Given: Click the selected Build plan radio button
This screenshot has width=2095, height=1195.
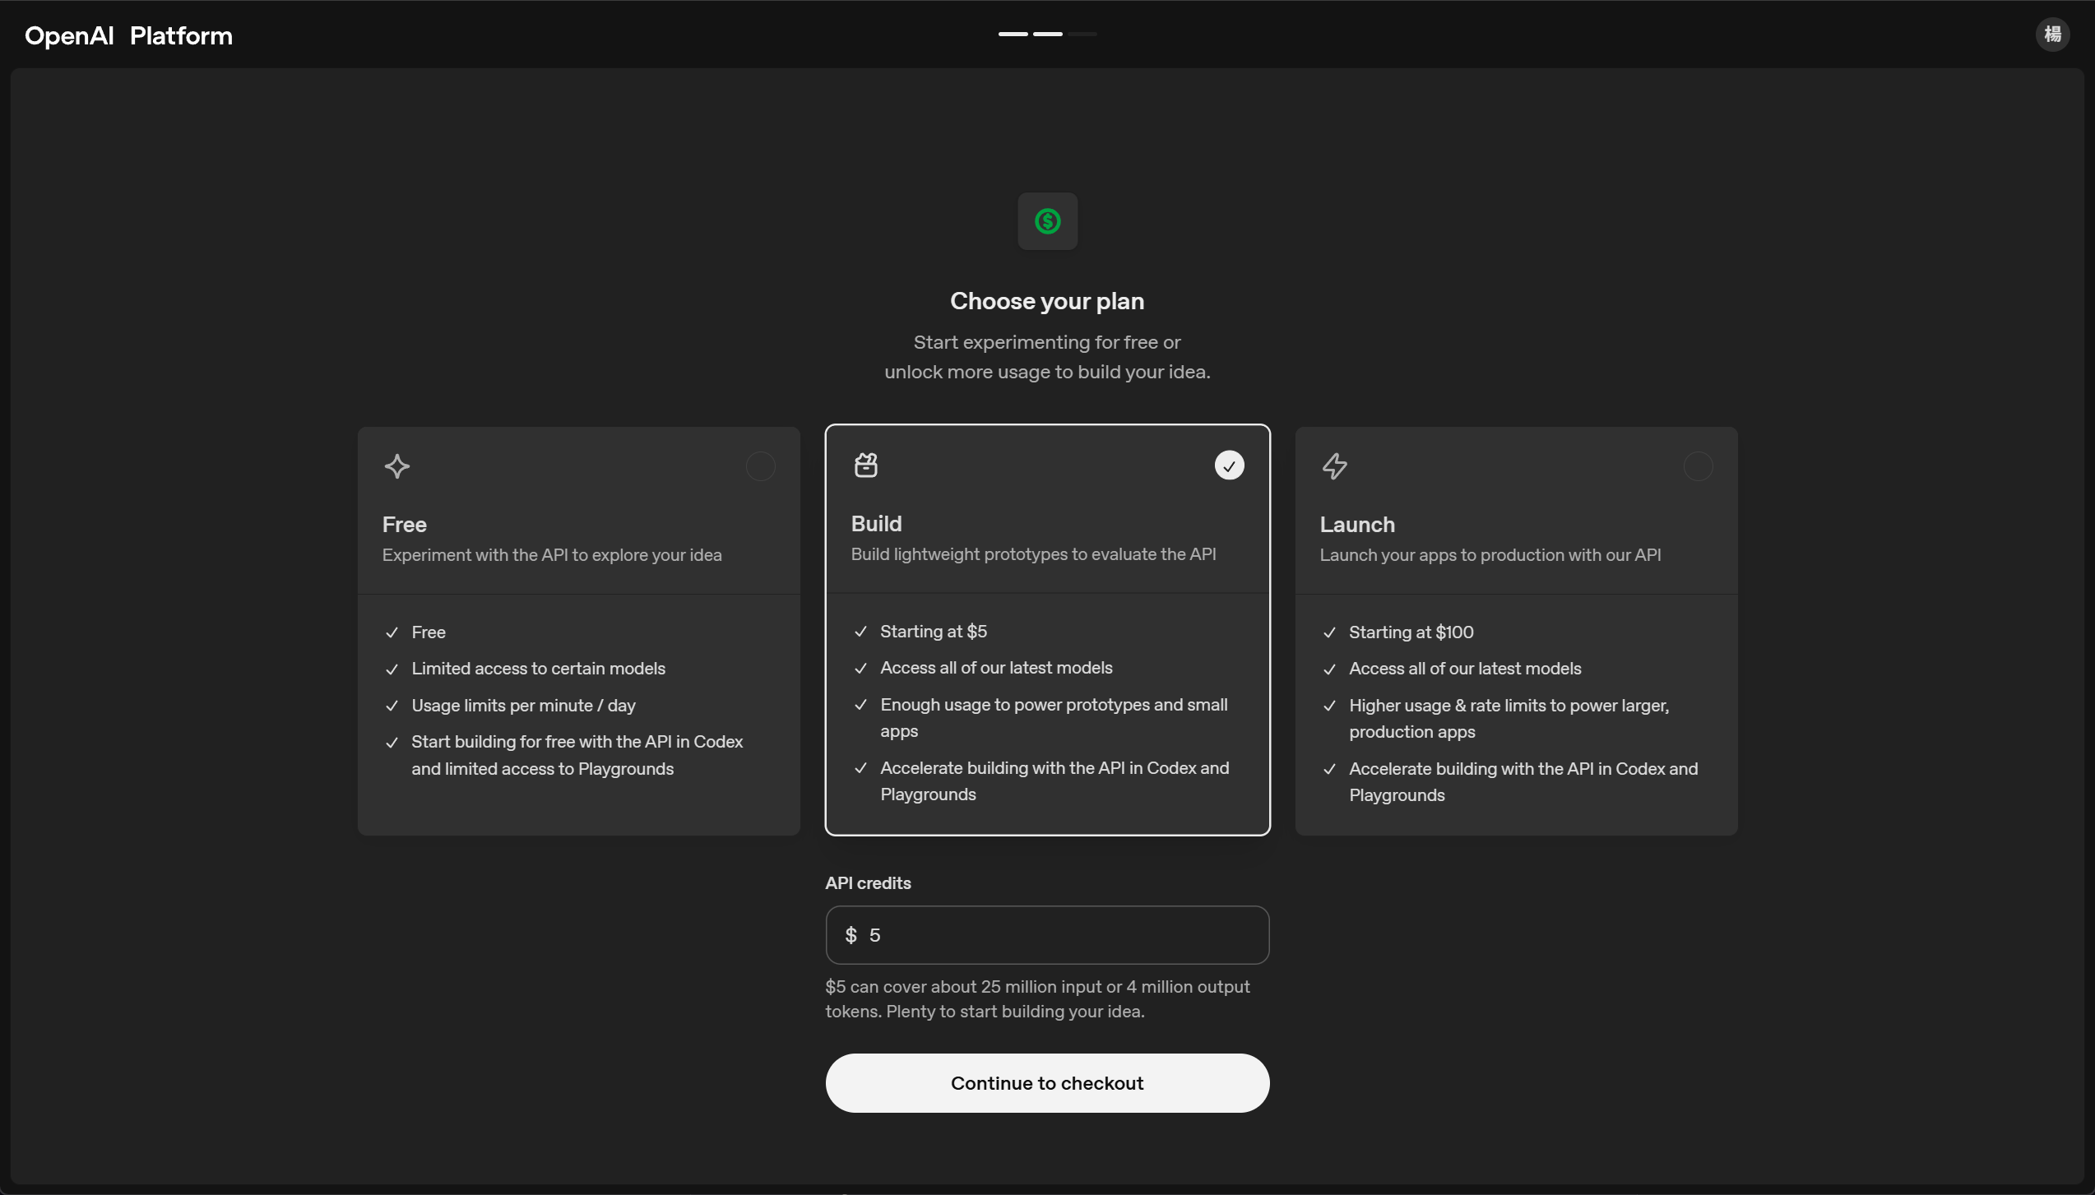Looking at the screenshot, I should pyautogui.click(x=1229, y=465).
